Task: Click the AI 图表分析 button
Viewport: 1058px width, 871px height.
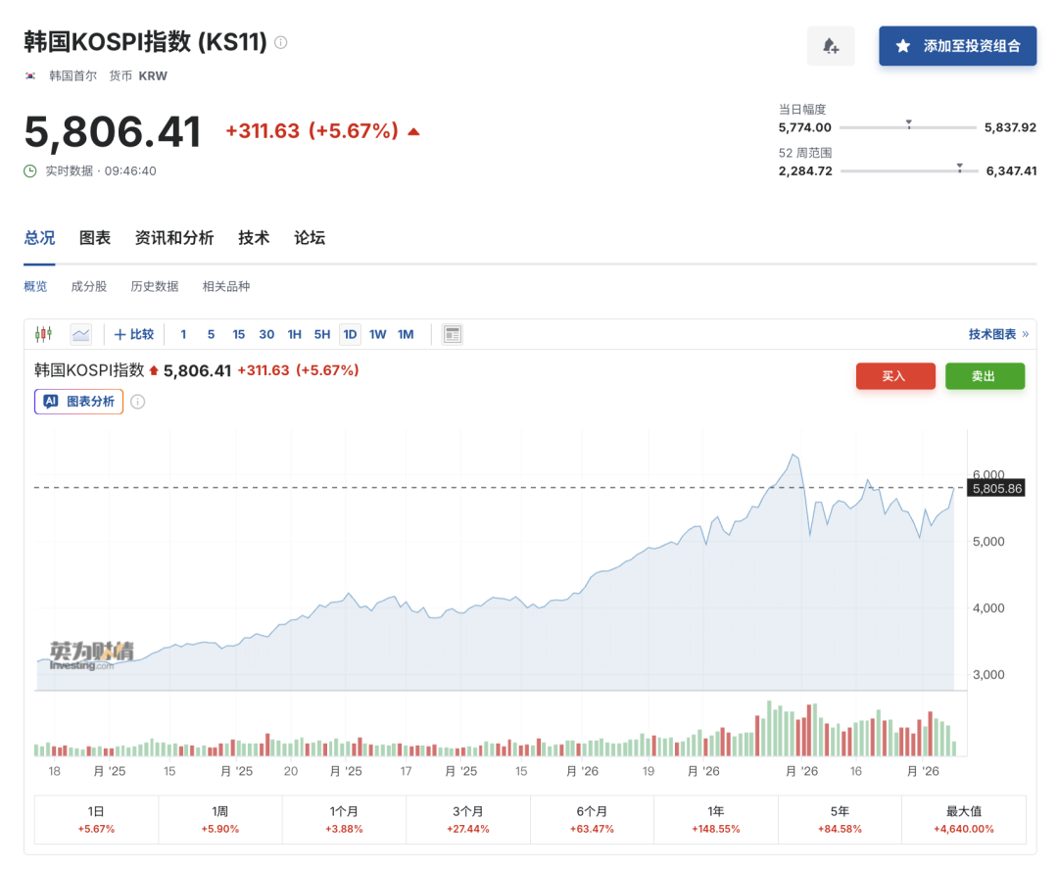Action: click(79, 402)
